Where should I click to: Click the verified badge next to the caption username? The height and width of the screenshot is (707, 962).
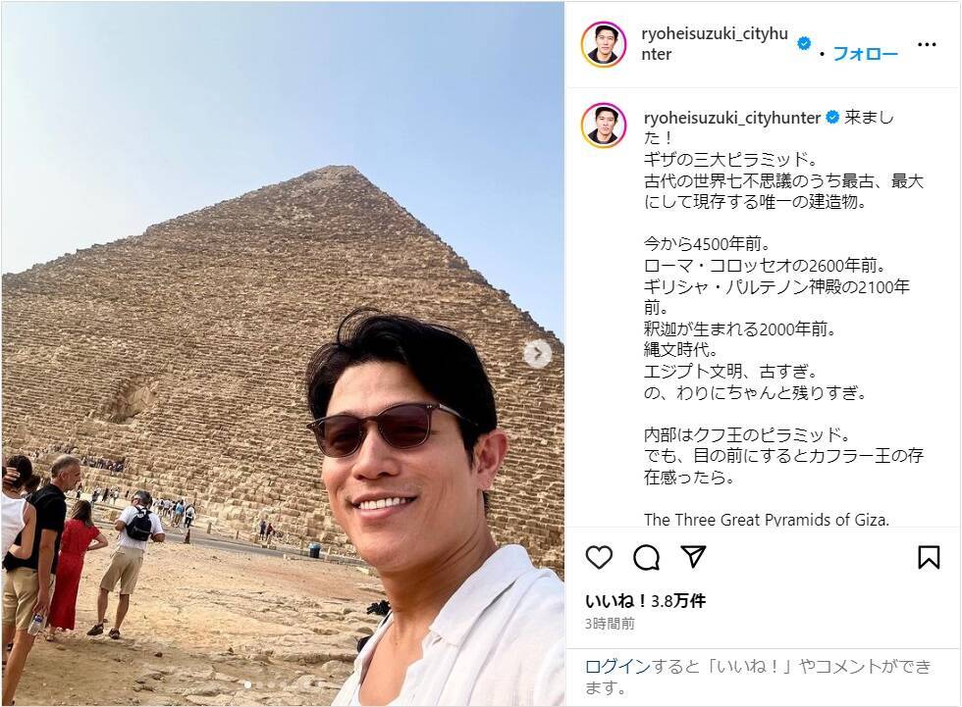click(x=832, y=117)
